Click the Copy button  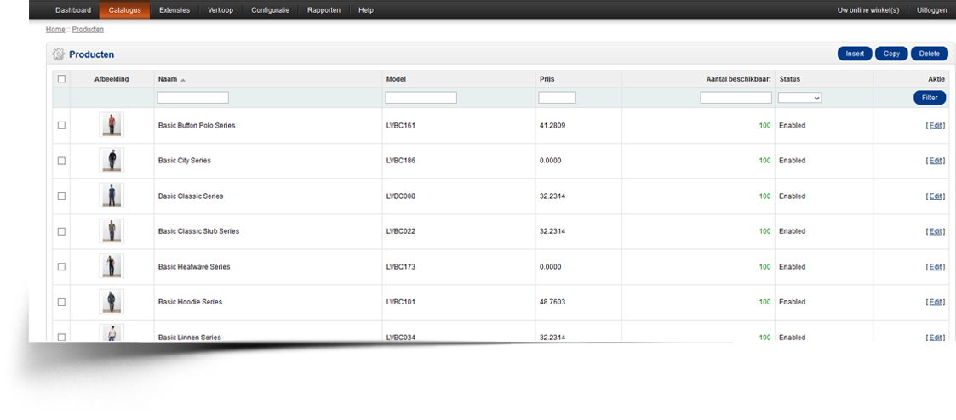(891, 54)
